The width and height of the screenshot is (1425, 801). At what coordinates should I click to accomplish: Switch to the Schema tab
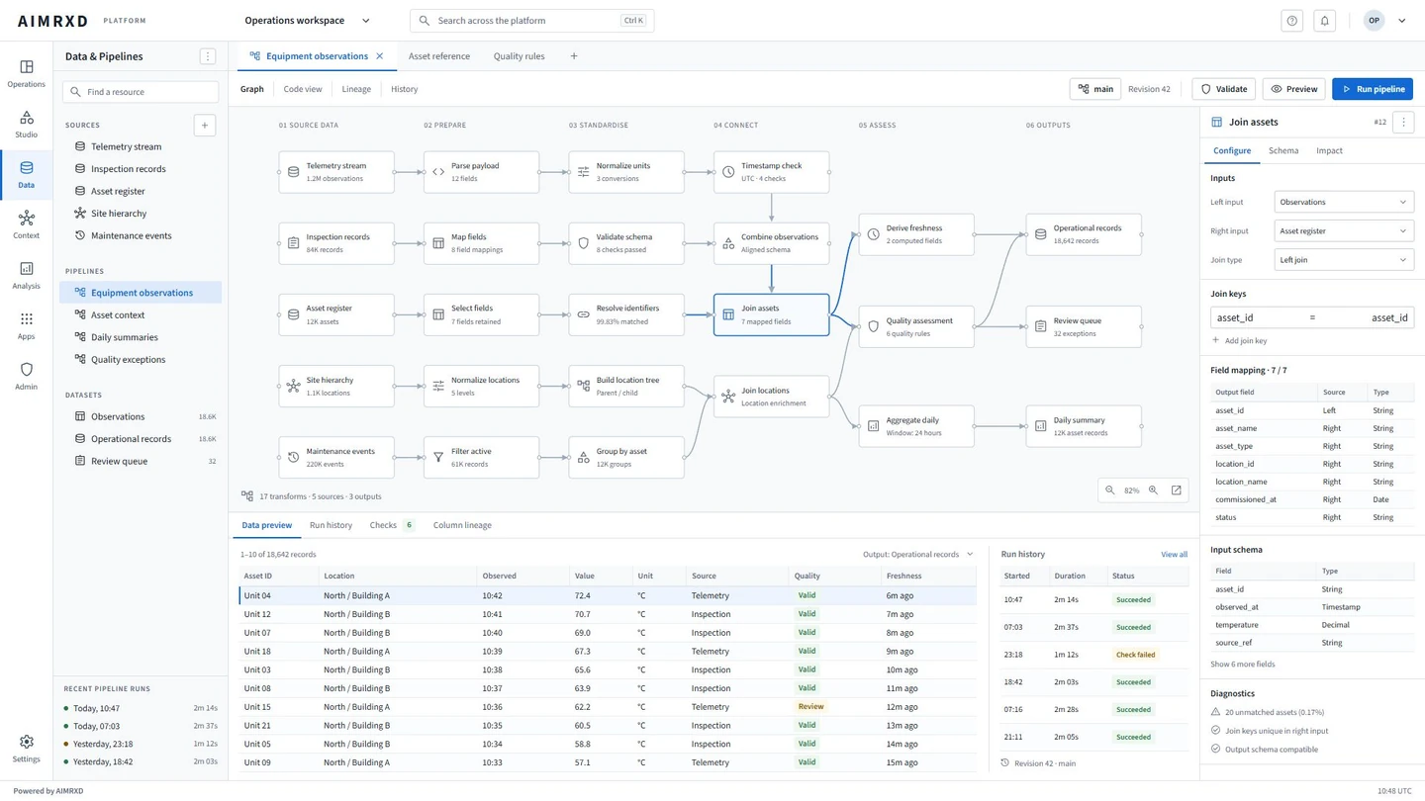pyautogui.click(x=1283, y=150)
